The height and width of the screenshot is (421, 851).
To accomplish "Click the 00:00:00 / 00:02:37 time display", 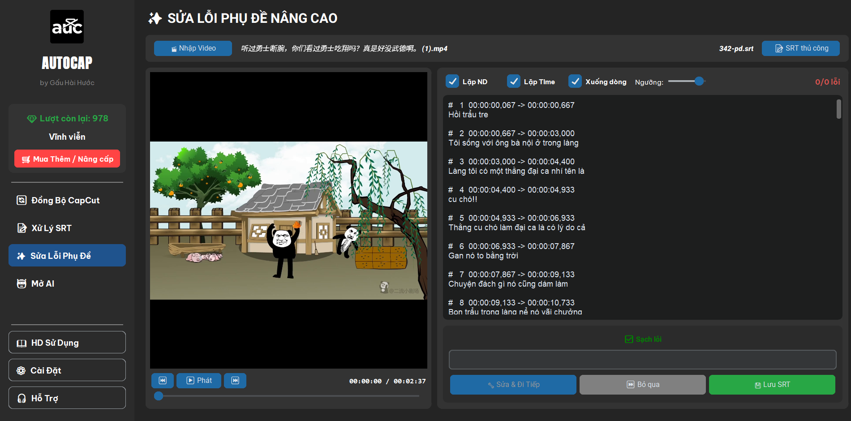I will pyautogui.click(x=387, y=381).
